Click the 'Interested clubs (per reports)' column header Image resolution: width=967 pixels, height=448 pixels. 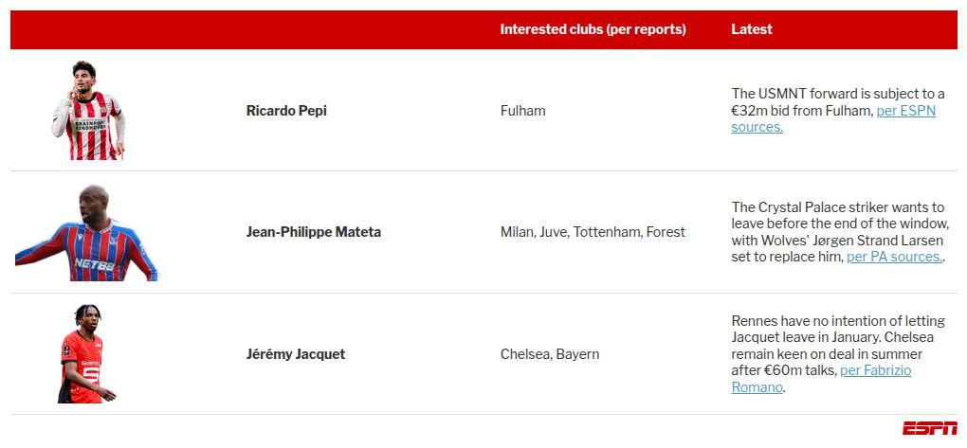coord(593,29)
